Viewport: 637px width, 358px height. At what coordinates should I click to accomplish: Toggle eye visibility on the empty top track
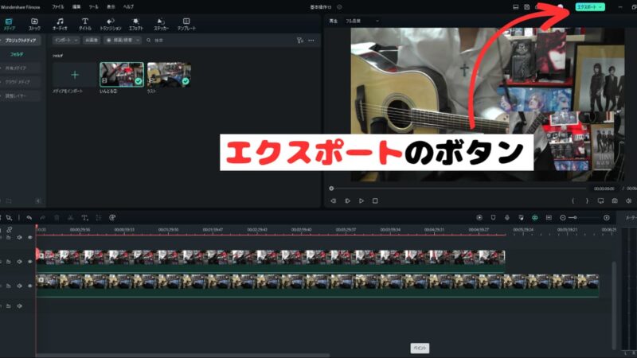tap(30, 237)
